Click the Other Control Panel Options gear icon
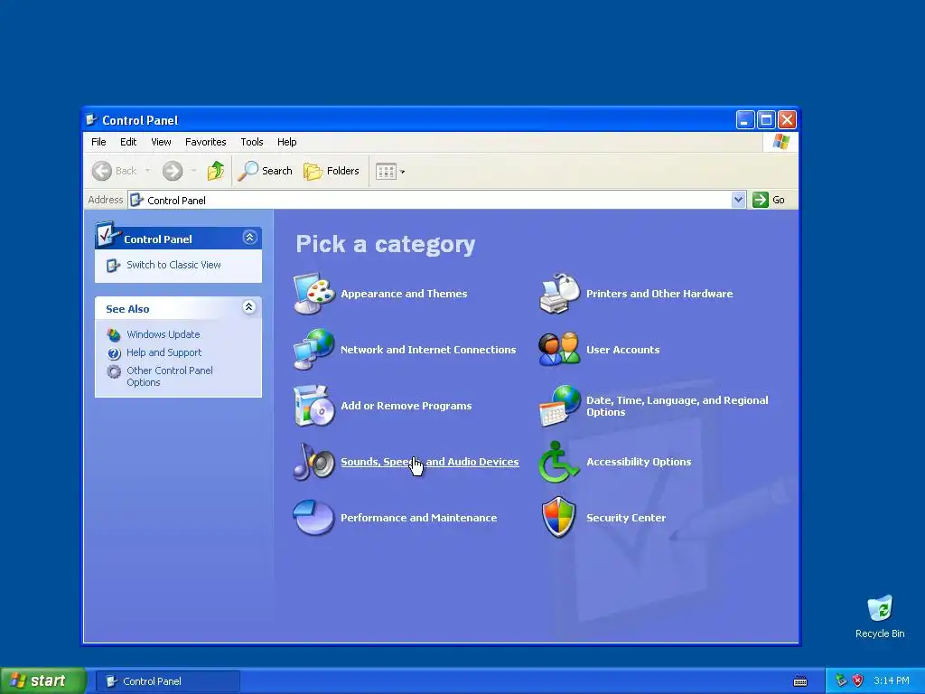The width and height of the screenshot is (925, 694). pyautogui.click(x=114, y=371)
